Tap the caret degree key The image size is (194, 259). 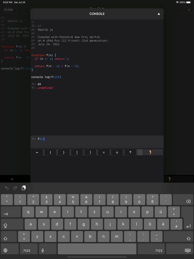tap(7, 200)
